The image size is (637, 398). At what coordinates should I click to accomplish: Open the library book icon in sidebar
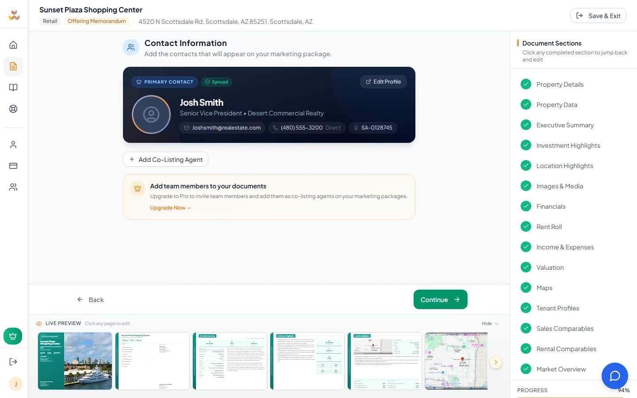(14, 87)
